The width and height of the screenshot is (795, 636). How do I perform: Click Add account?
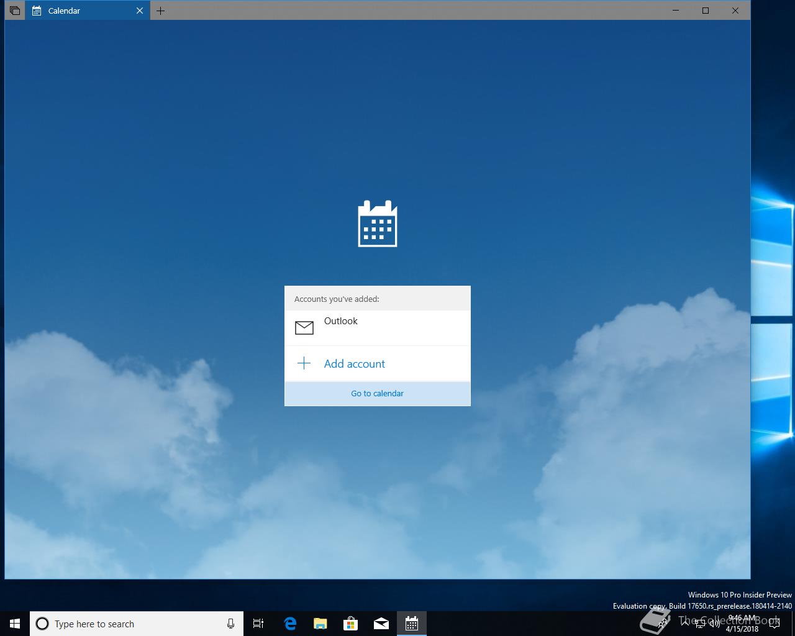click(x=378, y=363)
